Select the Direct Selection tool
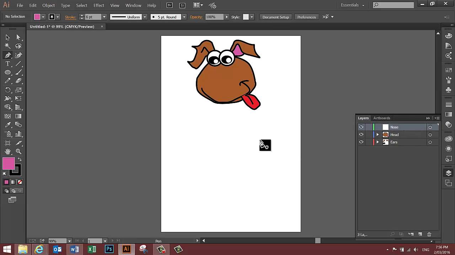 point(18,37)
